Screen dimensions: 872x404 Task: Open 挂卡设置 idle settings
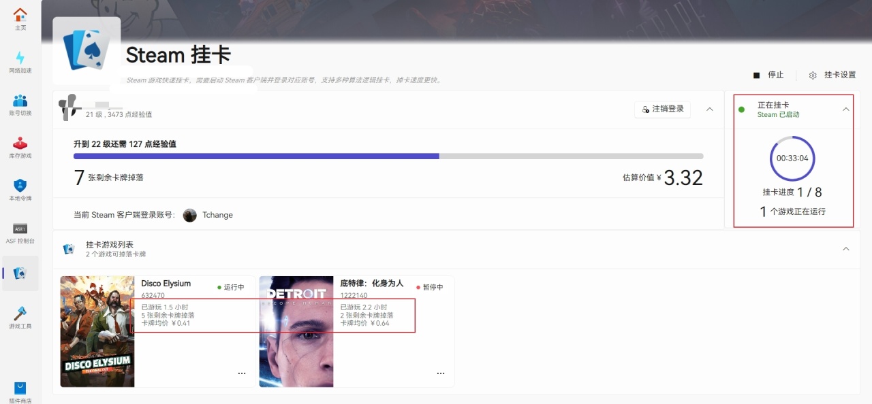(832, 75)
